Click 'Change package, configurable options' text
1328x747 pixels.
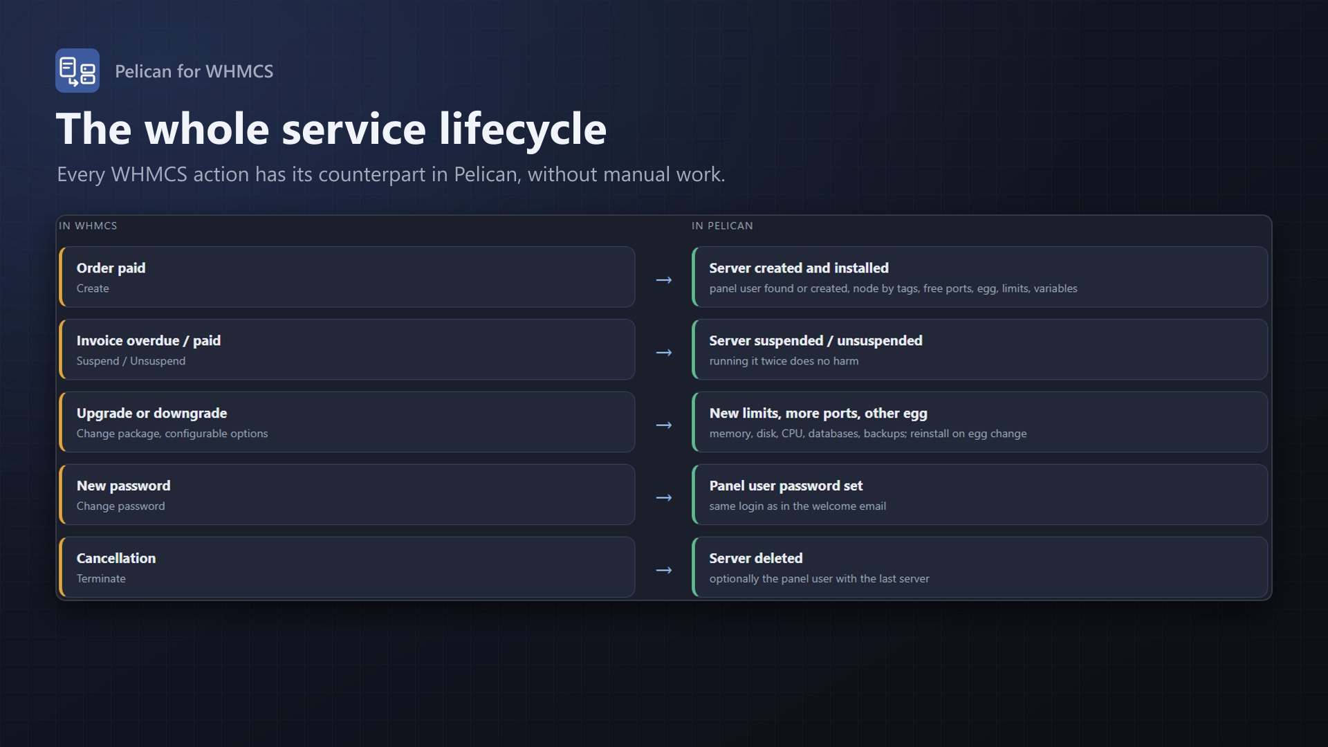point(172,434)
